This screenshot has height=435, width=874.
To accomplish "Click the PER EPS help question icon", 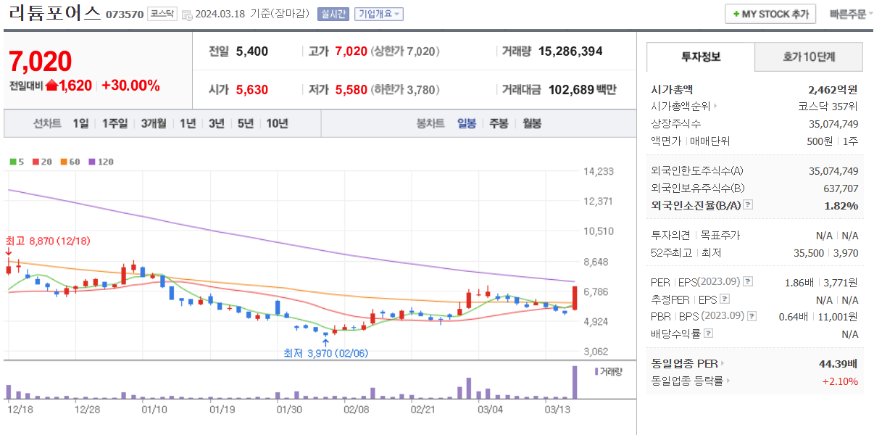I will tap(748, 282).
